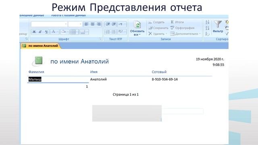The width and height of the screenshot is (258, 145).
Task: Center align the text
Action: click(x=93, y=24)
